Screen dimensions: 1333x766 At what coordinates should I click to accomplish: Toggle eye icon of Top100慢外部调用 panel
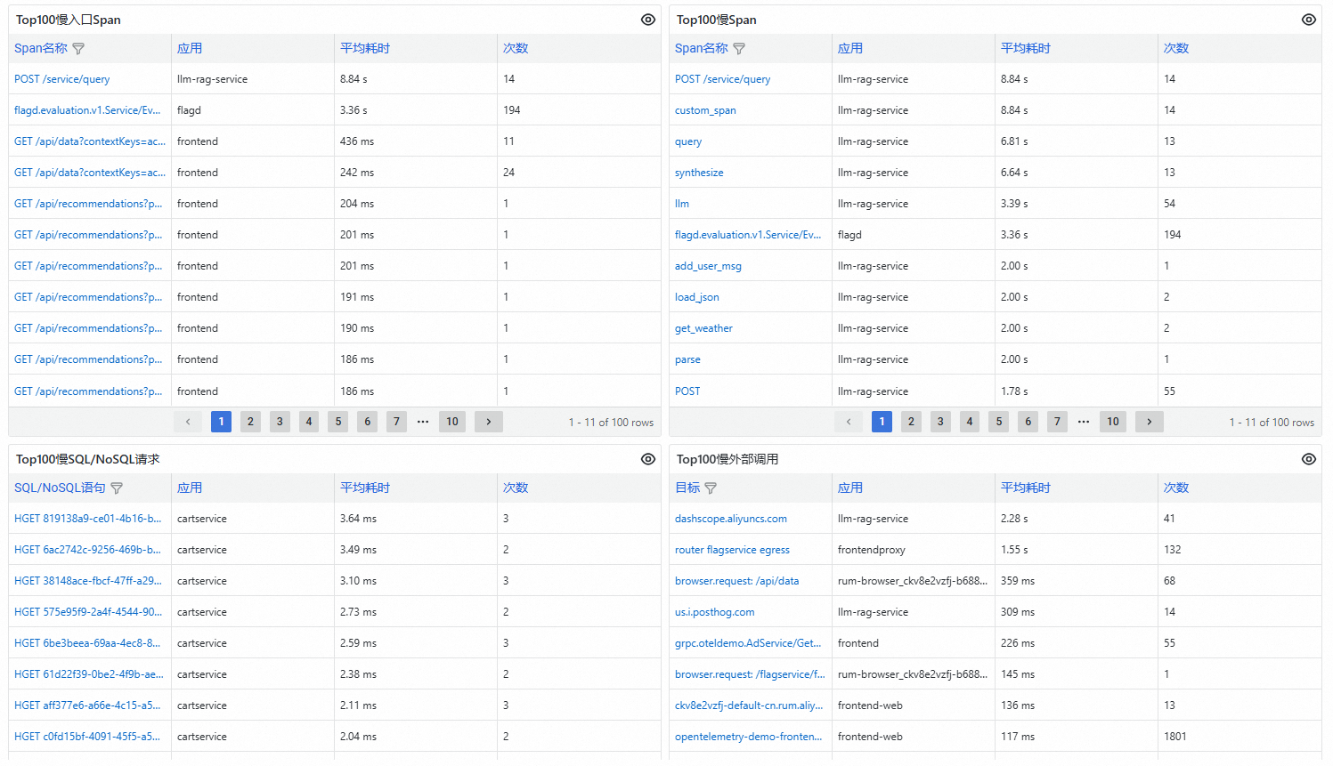coord(1309,459)
